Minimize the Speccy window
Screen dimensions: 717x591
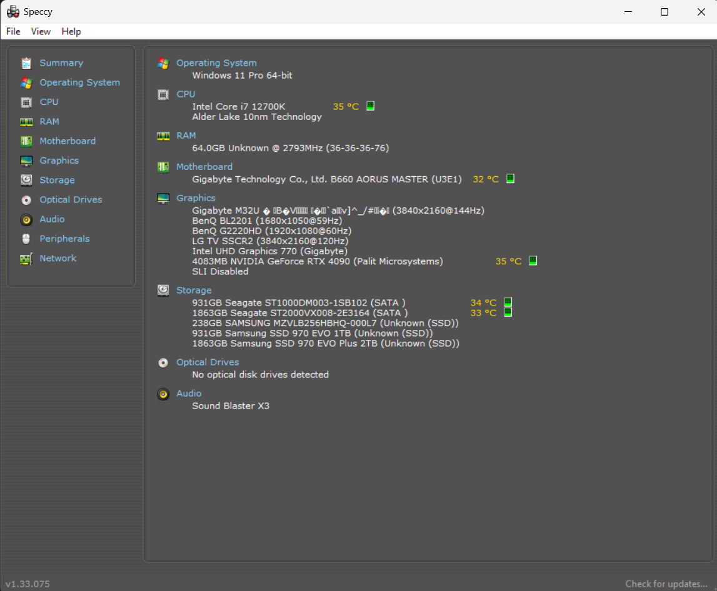(628, 11)
